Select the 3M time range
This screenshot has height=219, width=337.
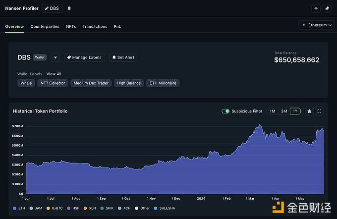tap(284, 111)
